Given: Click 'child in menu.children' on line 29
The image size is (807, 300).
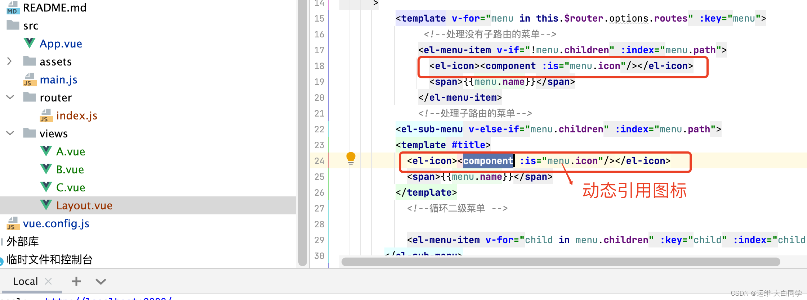Looking at the screenshot, I should [x=586, y=240].
